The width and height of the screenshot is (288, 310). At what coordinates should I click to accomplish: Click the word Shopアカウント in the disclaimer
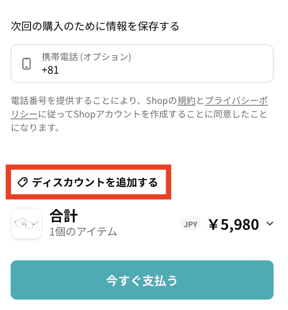(x=101, y=115)
